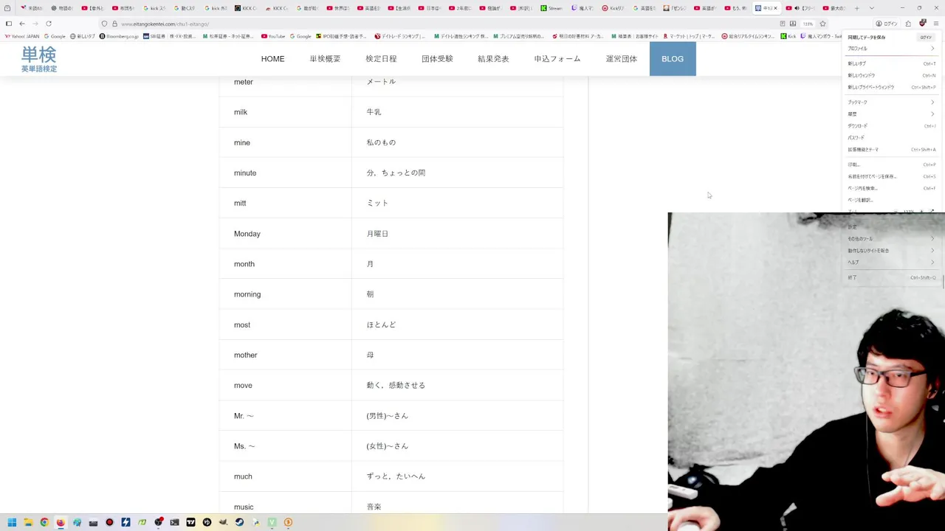Choose 名前を付けてページを保存 in the menu

pyautogui.click(x=890, y=176)
